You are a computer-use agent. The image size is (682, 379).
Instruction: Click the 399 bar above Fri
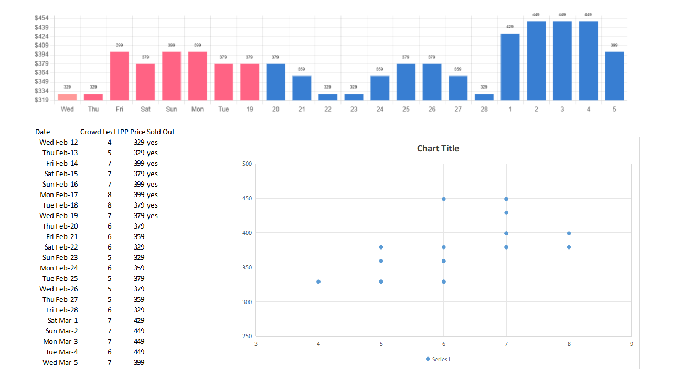(x=119, y=76)
